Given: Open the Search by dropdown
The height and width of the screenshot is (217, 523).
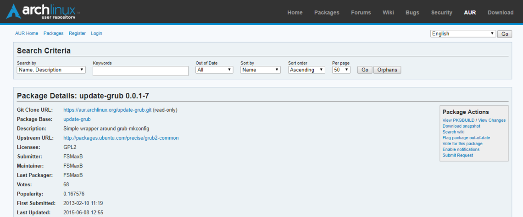Looking at the screenshot, I should tap(51, 70).
